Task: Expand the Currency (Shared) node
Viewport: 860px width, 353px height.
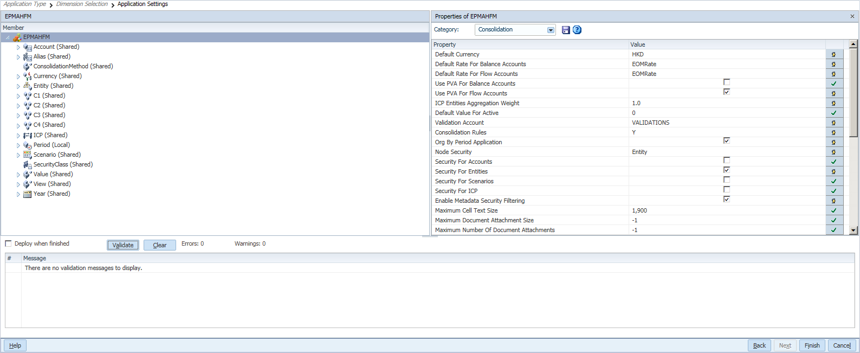Action: click(x=18, y=76)
